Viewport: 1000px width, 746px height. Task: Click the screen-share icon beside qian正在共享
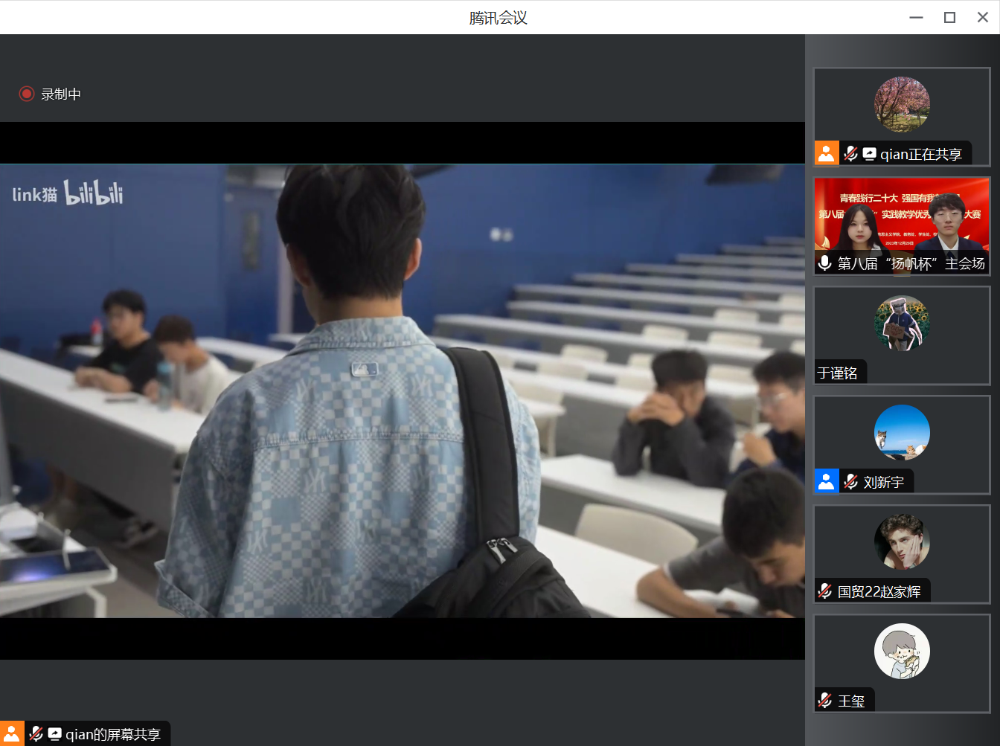pyautogui.click(x=870, y=153)
